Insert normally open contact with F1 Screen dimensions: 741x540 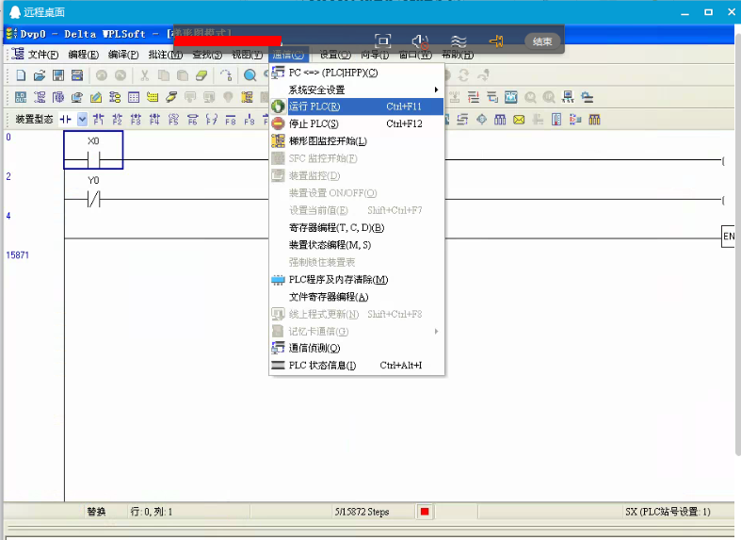98,120
